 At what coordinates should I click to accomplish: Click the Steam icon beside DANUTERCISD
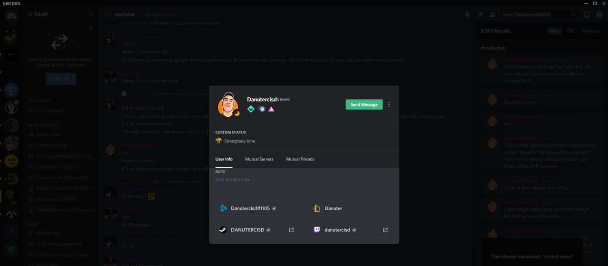223,230
